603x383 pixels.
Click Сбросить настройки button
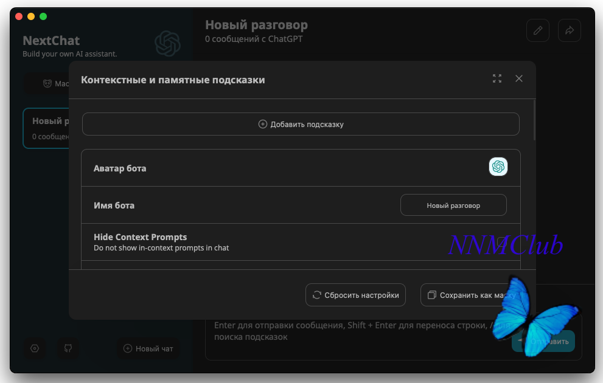pos(355,295)
